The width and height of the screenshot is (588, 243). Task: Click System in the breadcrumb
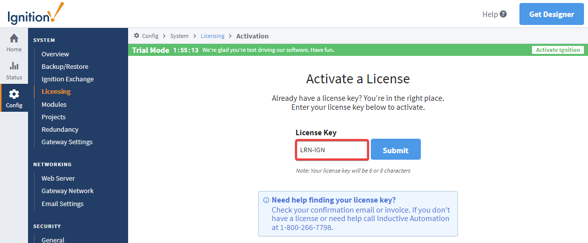(179, 36)
